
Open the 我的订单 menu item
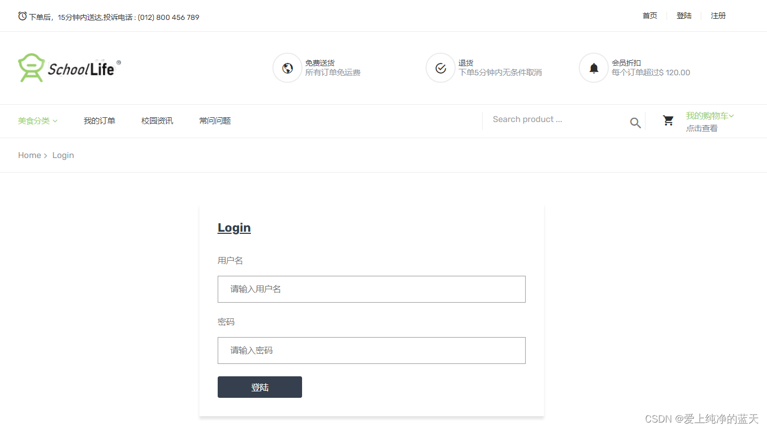tap(99, 121)
